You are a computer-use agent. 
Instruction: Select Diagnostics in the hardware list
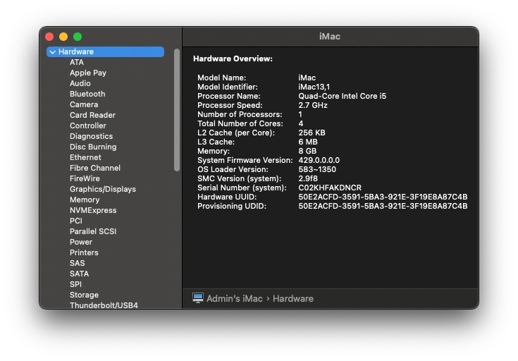(91, 136)
